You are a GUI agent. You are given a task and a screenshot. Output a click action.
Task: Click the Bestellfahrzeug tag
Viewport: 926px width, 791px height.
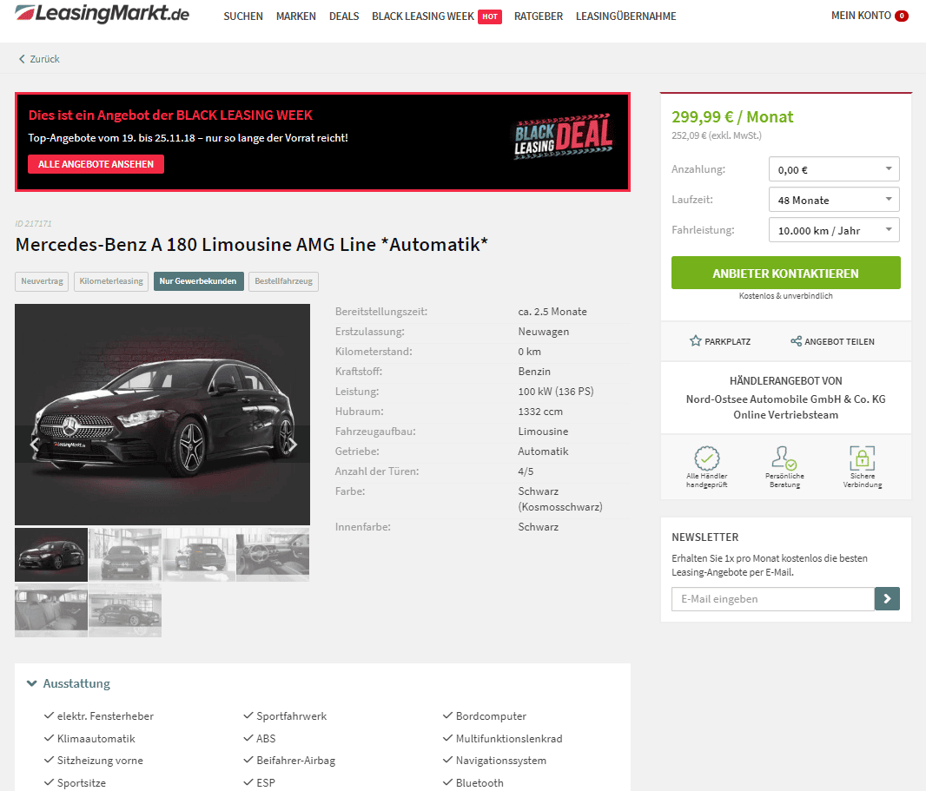coord(283,281)
